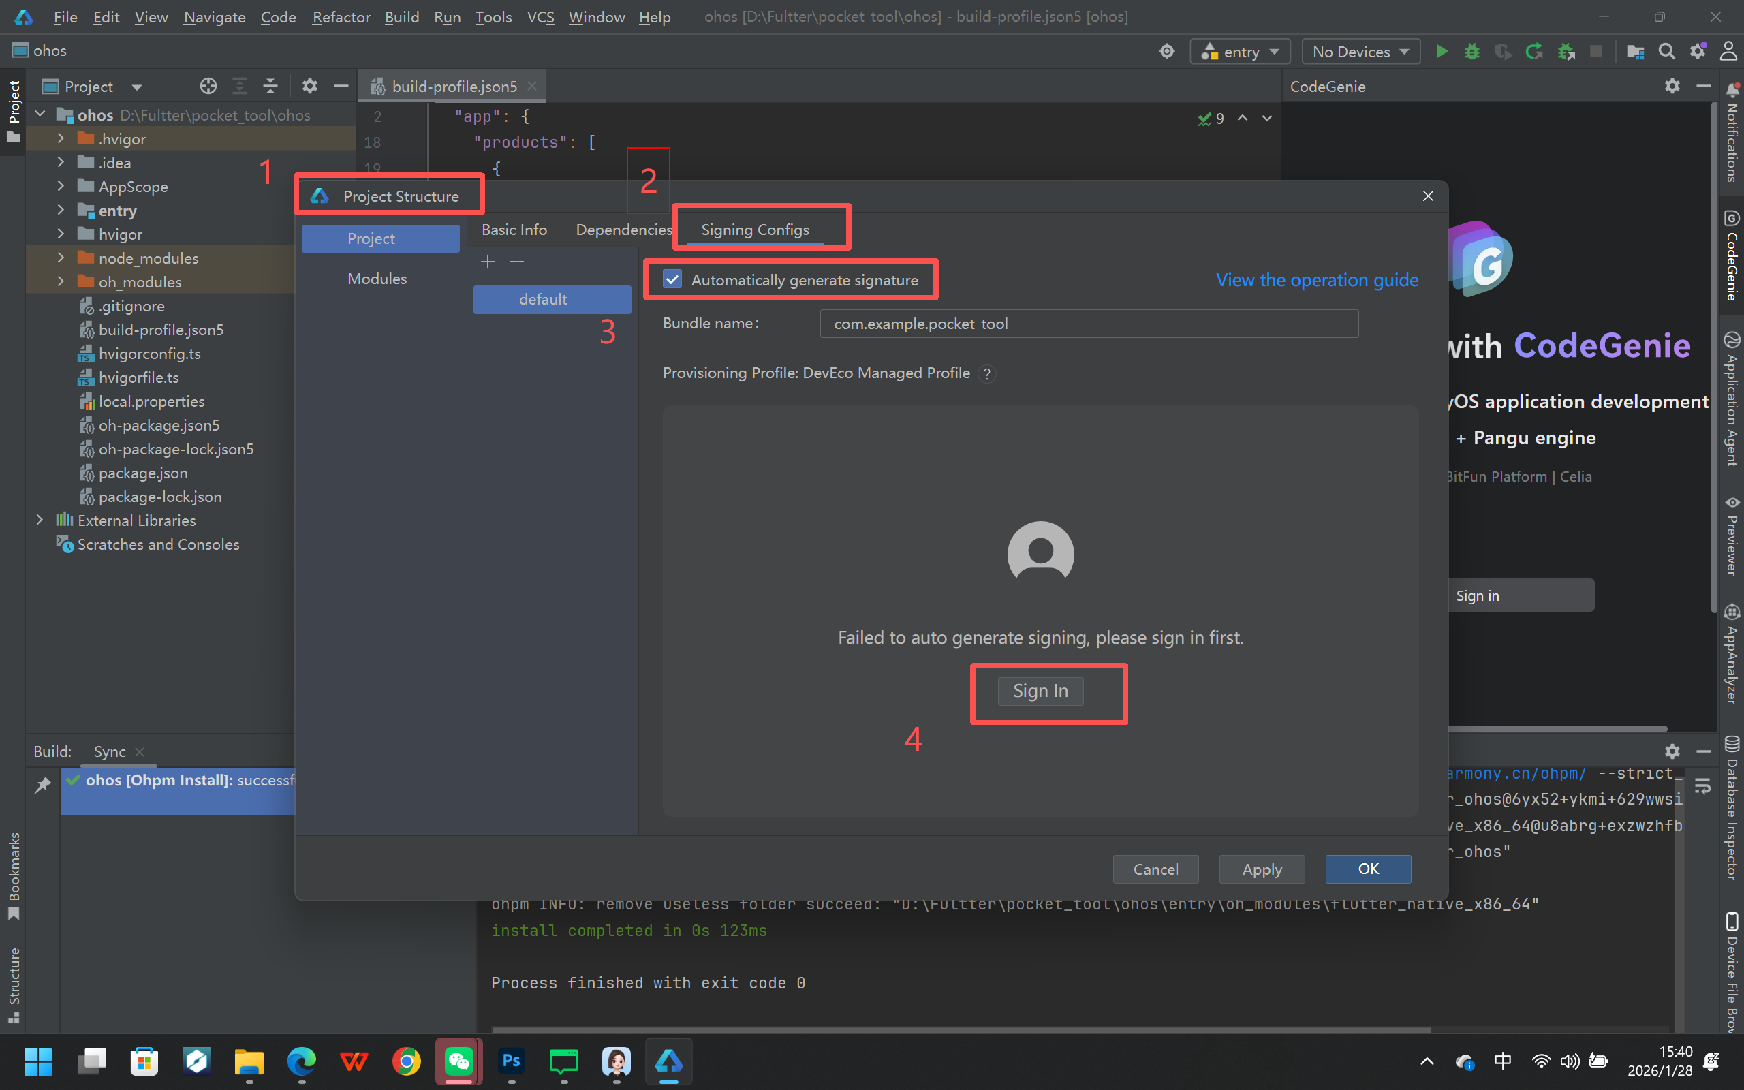The height and width of the screenshot is (1090, 1744).
Task: Switch to the Basic Info tab
Action: pos(514,230)
